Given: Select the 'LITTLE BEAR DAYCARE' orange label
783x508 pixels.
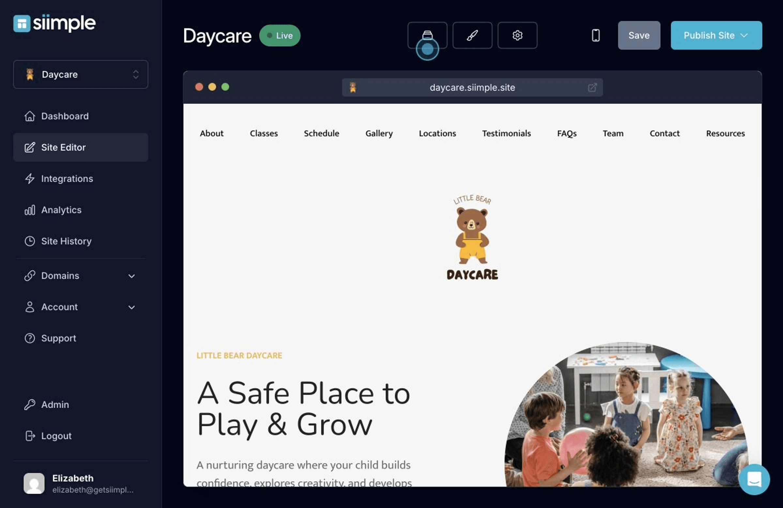Looking at the screenshot, I should click(x=239, y=355).
